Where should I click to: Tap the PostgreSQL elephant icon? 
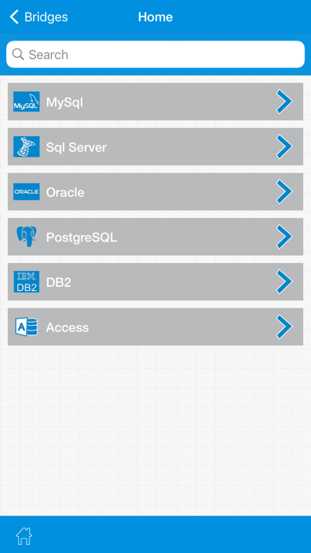point(26,236)
